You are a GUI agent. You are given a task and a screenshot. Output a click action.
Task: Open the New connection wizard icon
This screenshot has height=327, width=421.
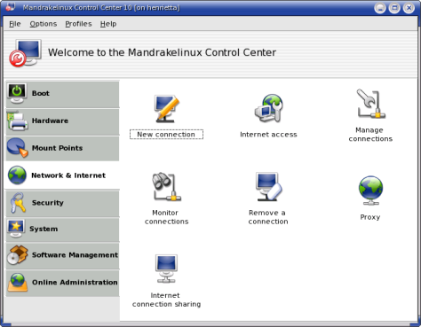pyautogui.click(x=166, y=109)
